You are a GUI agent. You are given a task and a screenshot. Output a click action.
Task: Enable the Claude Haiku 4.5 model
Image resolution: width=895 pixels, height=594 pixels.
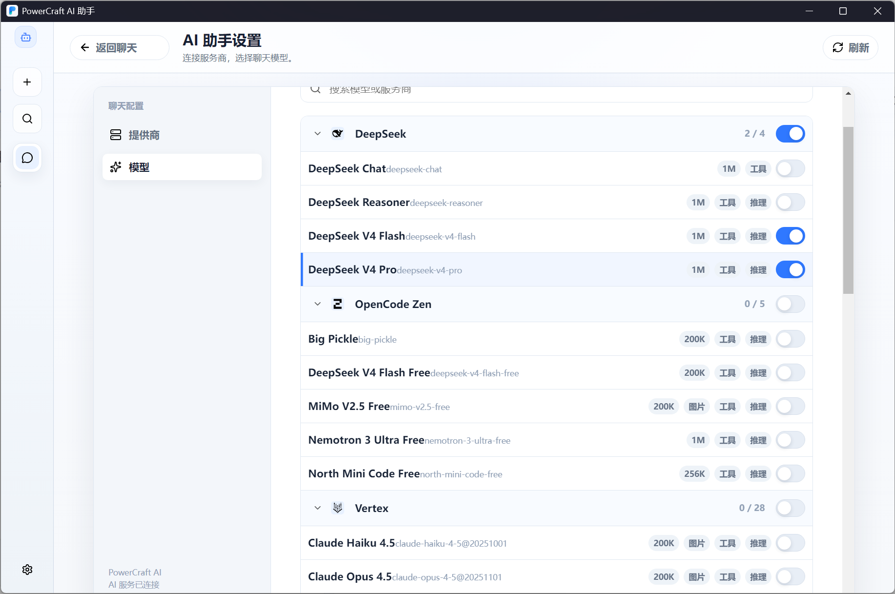(x=791, y=543)
